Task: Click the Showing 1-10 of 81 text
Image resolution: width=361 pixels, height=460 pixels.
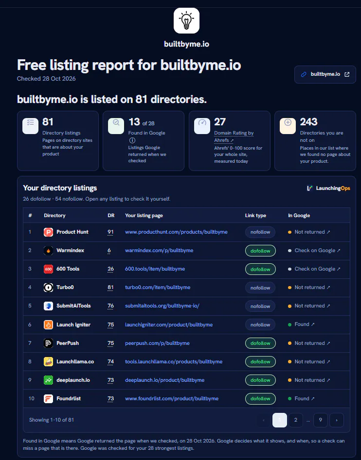Action: pyautogui.click(x=52, y=420)
